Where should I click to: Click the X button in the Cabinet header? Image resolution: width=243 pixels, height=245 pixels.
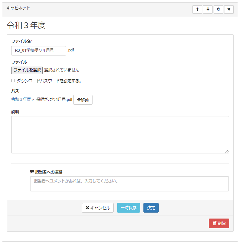click(229, 9)
